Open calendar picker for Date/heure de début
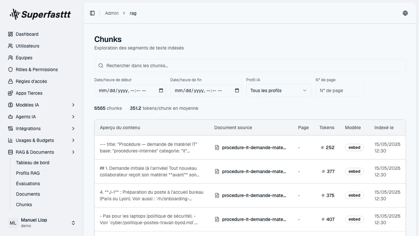 click(161, 90)
